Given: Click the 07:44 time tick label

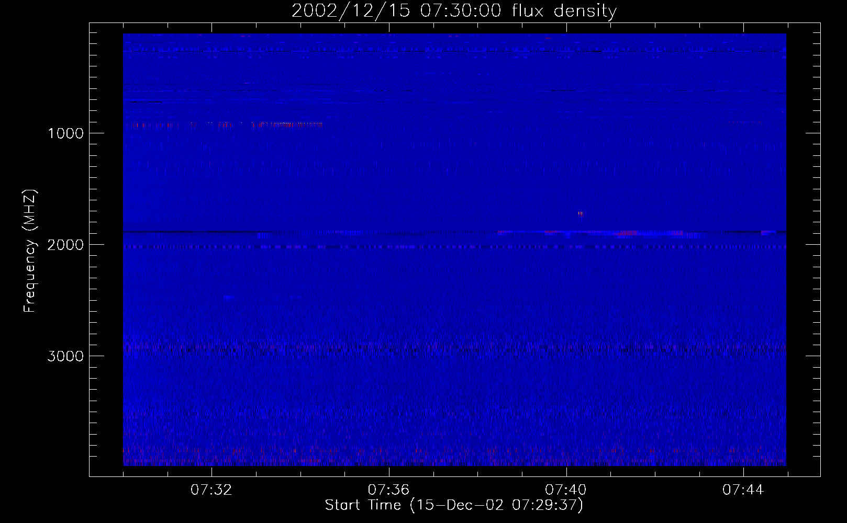Looking at the screenshot, I should tap(743, 490).
